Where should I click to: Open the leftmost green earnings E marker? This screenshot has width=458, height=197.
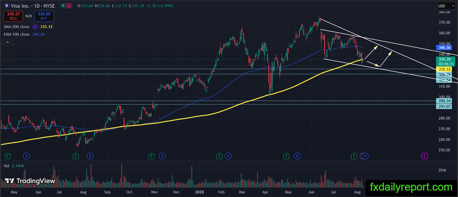[8, 156]
